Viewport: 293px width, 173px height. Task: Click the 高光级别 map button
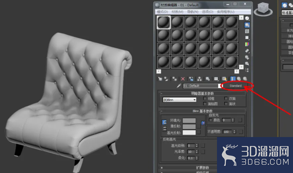tap(203, 145)
